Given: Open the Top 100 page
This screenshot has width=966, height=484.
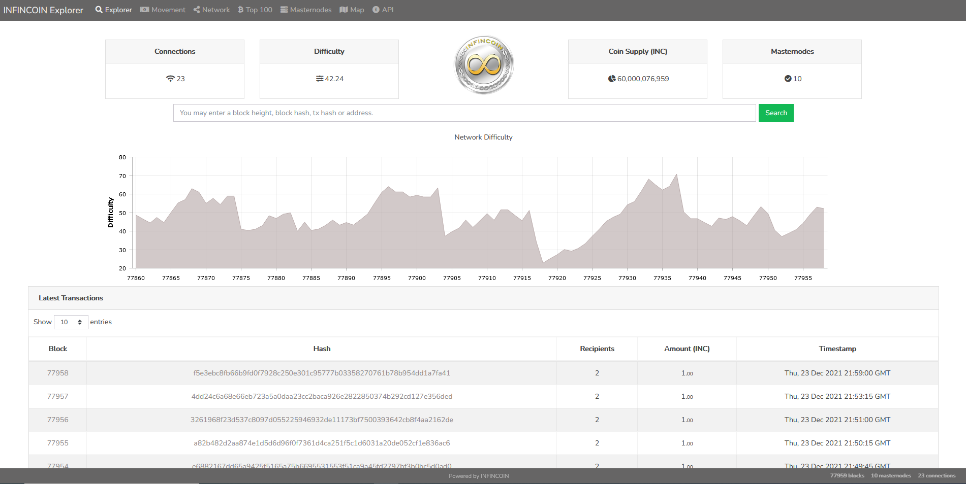Looking at the screenshot, I should [255, 10].
